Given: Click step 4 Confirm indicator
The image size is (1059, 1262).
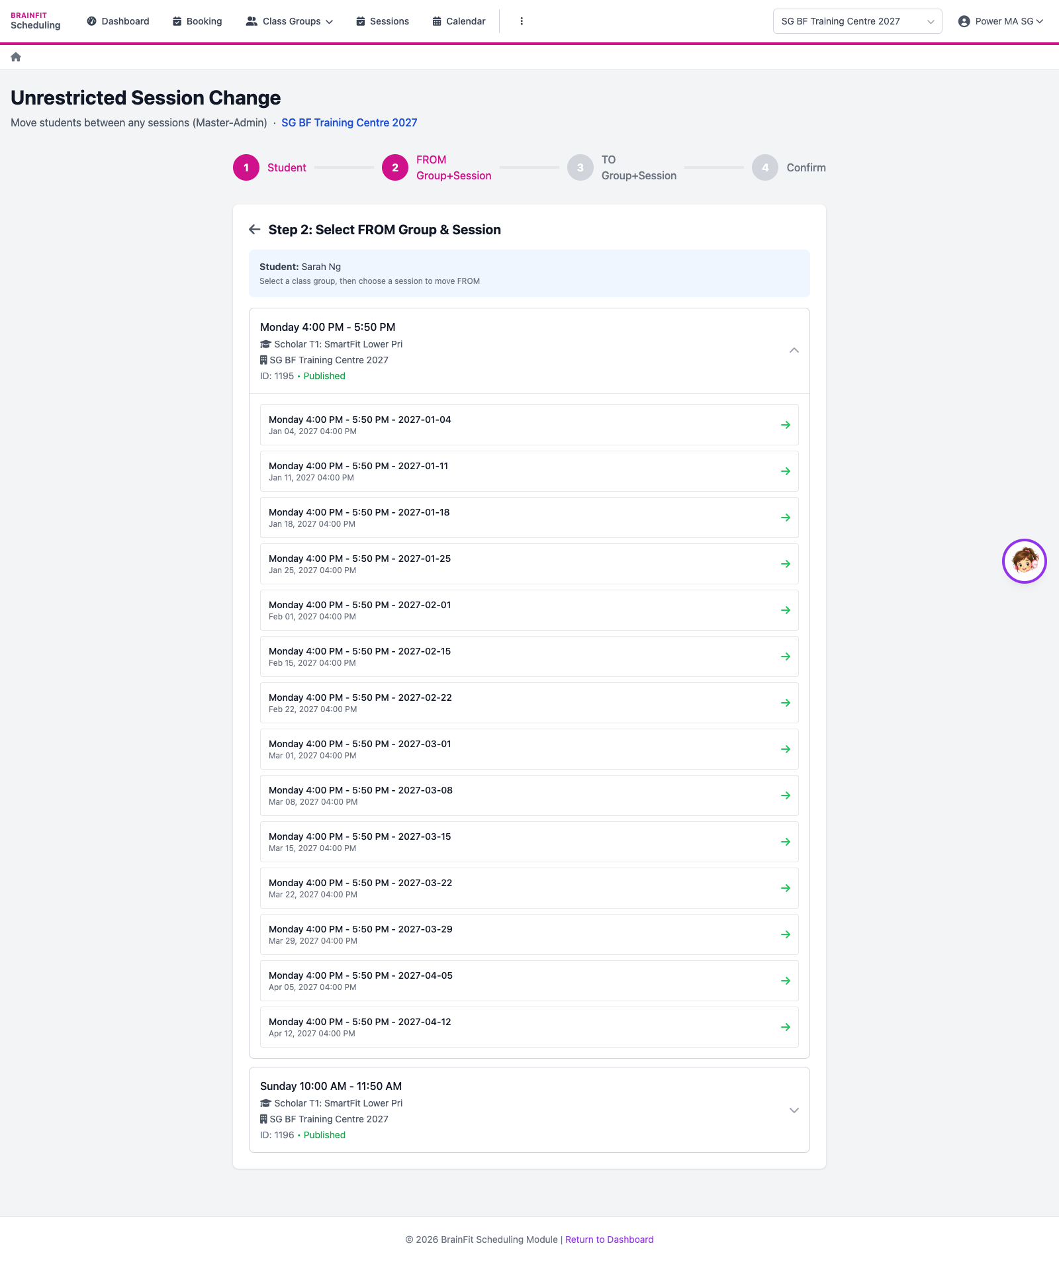Looking at the screenshot, I should pyautogui.click(x=789, y=167).
